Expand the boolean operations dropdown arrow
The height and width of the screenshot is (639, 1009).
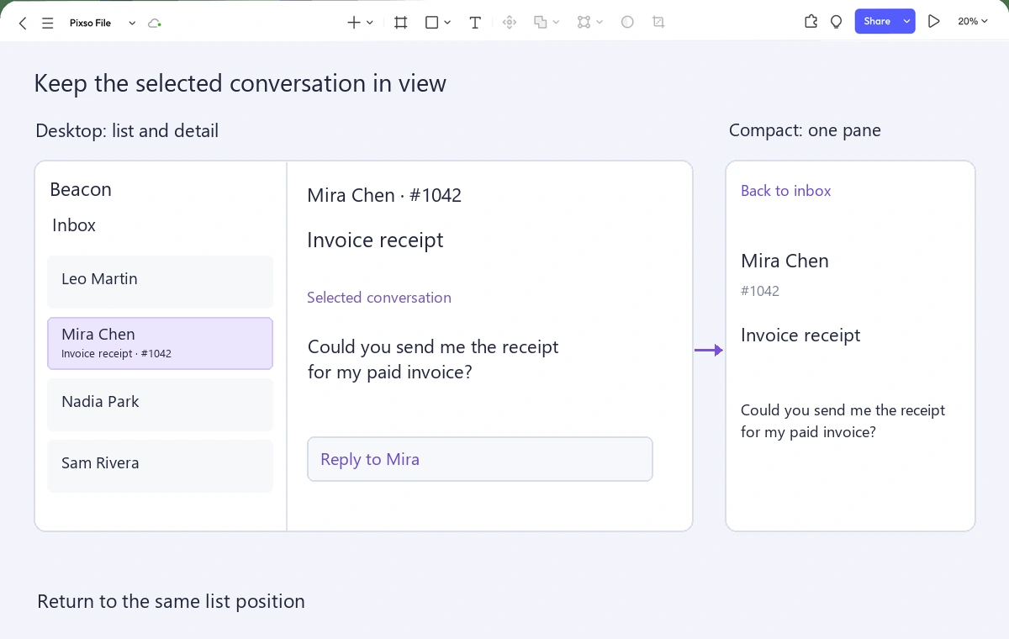pyautogui.click(x=557, y=23)
